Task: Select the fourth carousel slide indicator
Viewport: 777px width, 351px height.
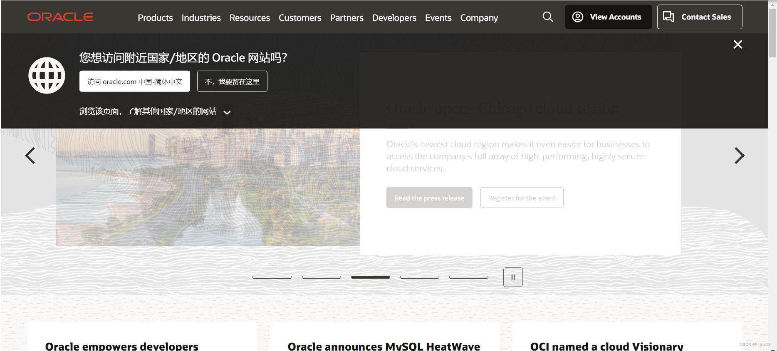Action: (x=419, y=277)
